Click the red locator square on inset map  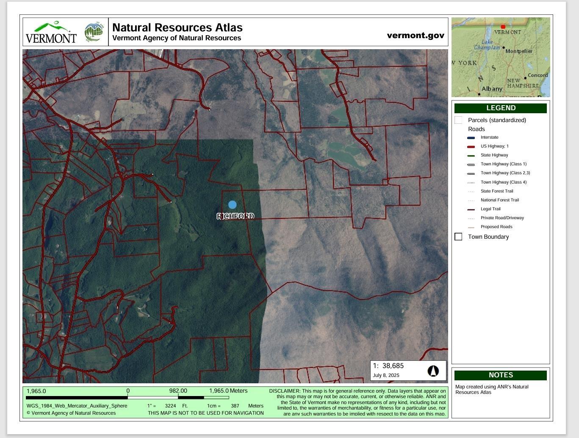point(503,27)
